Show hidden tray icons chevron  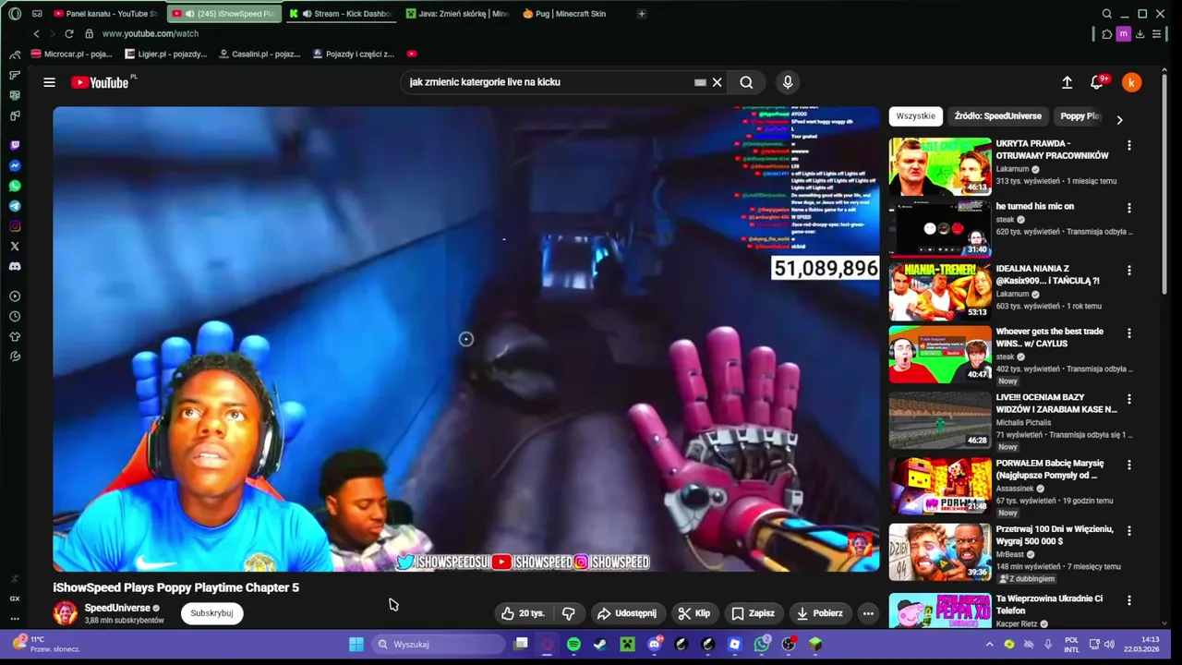pyautogui.click(x=989, y=645)
